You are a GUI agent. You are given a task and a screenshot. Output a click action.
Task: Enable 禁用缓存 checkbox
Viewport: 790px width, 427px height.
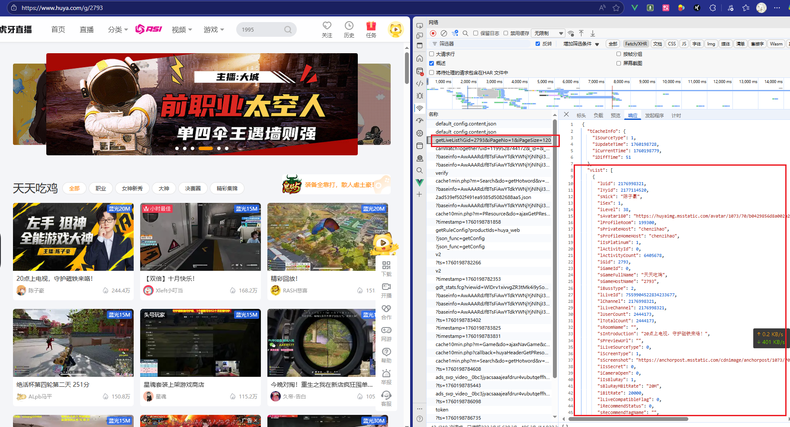tap(506, 33)
